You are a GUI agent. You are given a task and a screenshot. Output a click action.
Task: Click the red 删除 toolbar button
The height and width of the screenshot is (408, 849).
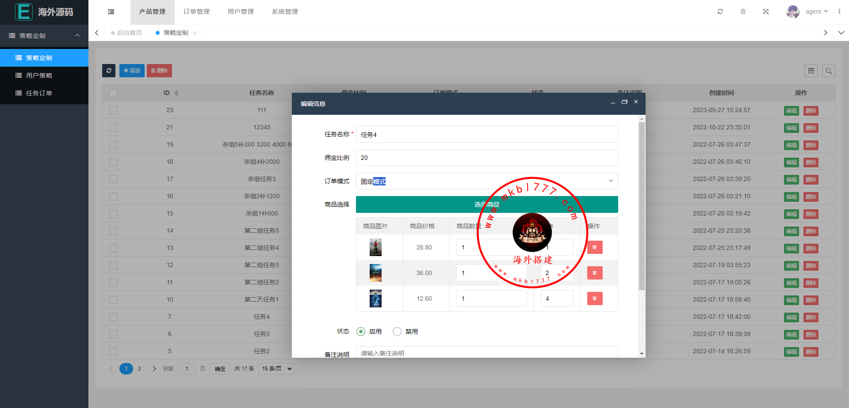(x=159, y=71)
